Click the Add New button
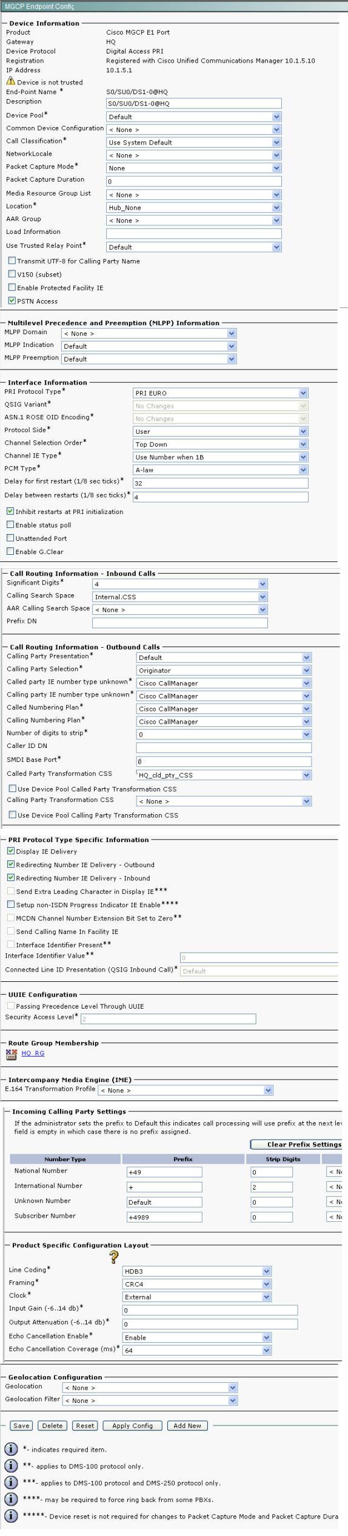Viewport: 348px width, 1536px height. (187, 1425)
